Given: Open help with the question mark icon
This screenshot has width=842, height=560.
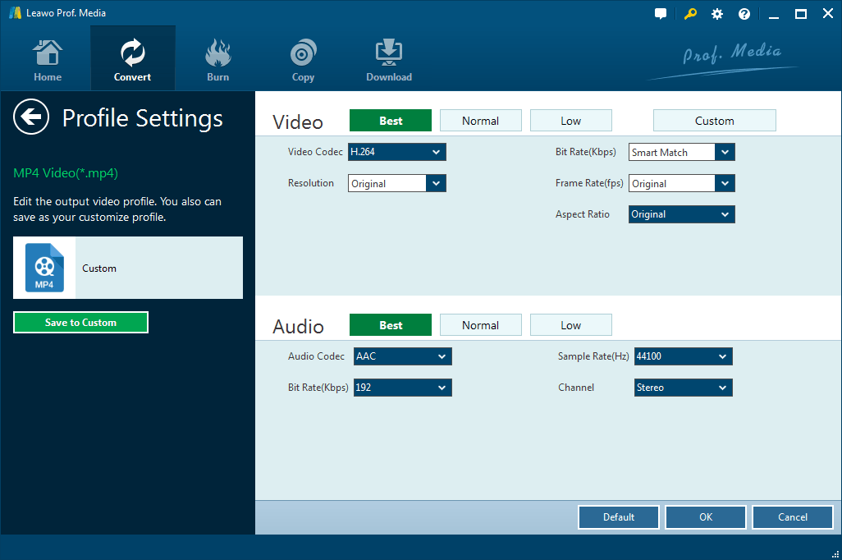Looking at the screenshot, I should (744, 14).
